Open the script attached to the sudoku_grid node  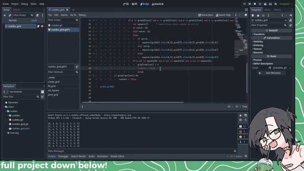coord(38,26)
